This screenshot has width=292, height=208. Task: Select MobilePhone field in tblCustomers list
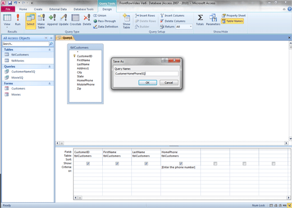(86, 85)
